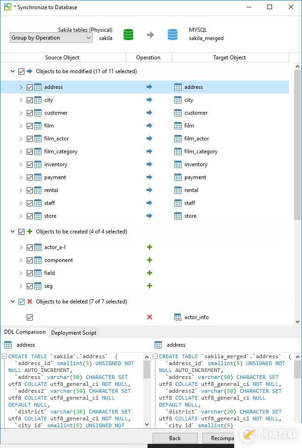Click the source store table icon
This screenshot has height=448, width=302.
pyautogui.click(x=38, y=216)
